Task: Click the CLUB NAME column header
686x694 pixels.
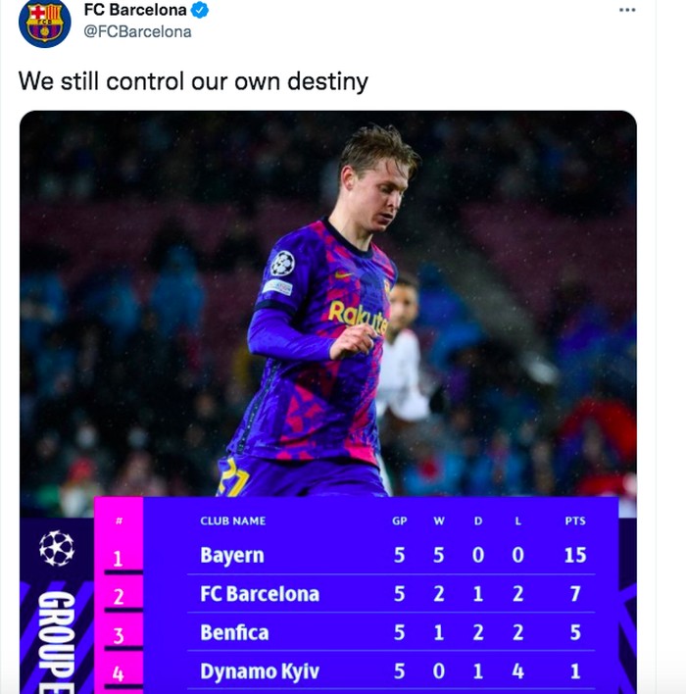Action: coord(233,520)
